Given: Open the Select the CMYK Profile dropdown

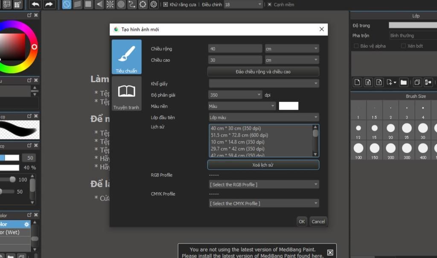Looking at the screenshot, I should click(x=264, y=204).
